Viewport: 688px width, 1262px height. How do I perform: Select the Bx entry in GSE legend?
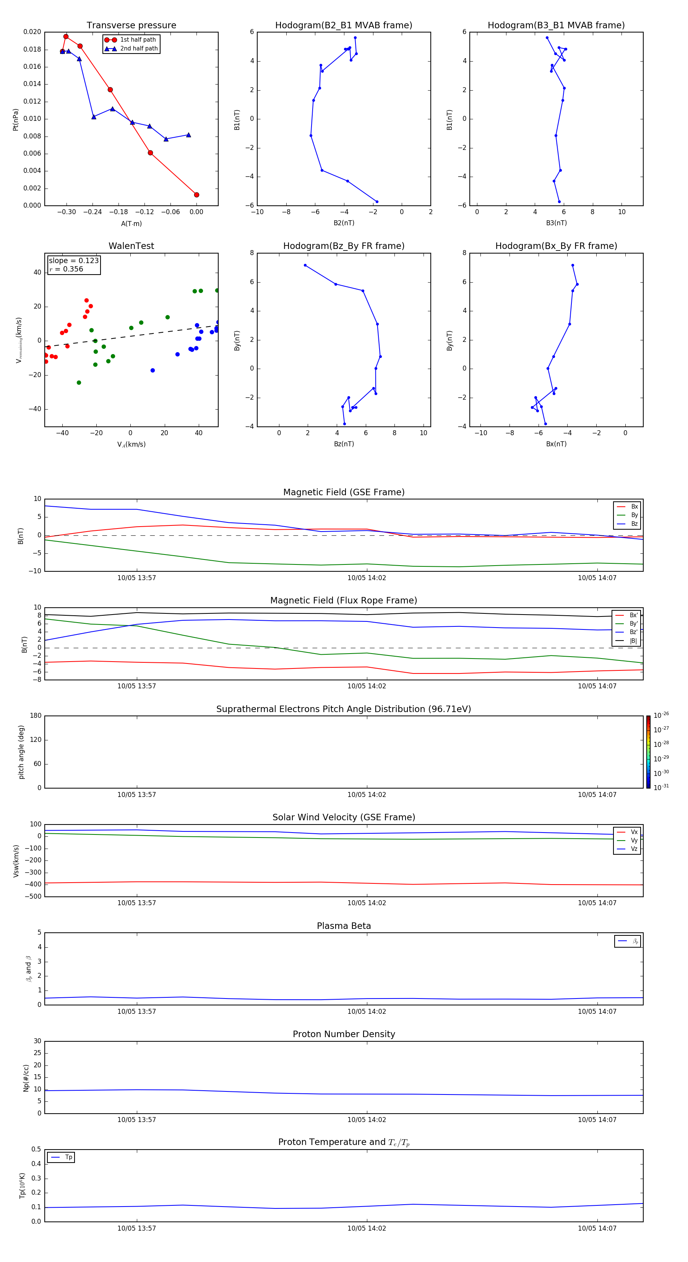pyautogui.click(x=627, y=507)
